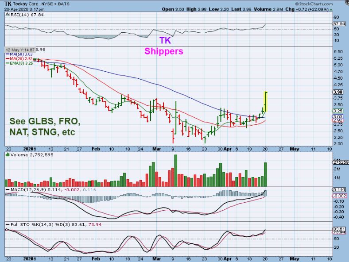The image size is (349, 262).
Task: Click the MACD 0.114 axis value tag
Action: coord(339,190)
